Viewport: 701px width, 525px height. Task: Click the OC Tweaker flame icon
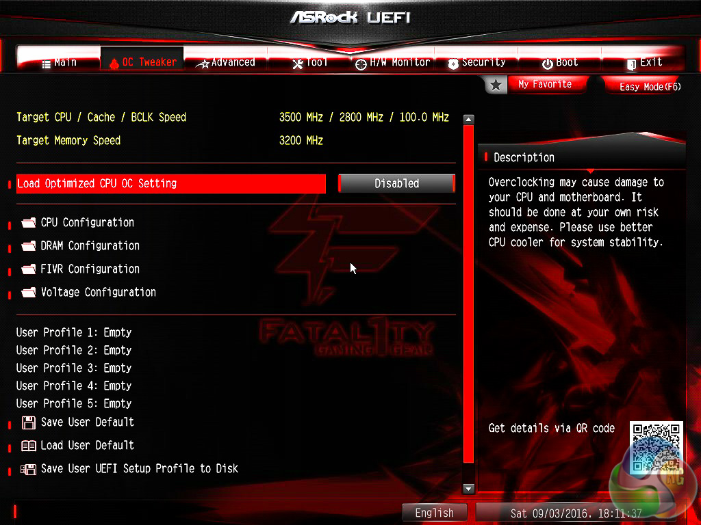coord(114,64)
